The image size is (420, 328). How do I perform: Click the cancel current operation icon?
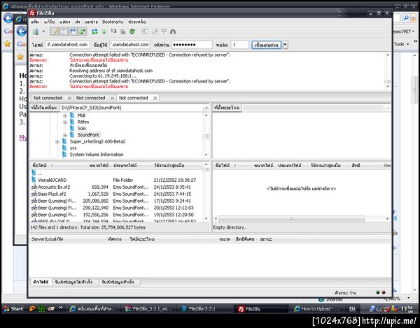point(113,31)
